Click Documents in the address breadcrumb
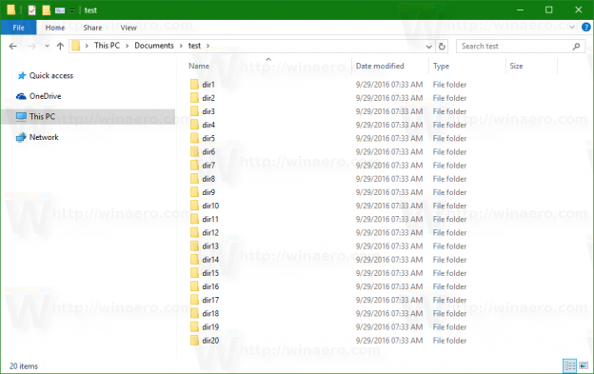Image resolution: width=594 pixels, height=374 pixels. click(154, 46)
